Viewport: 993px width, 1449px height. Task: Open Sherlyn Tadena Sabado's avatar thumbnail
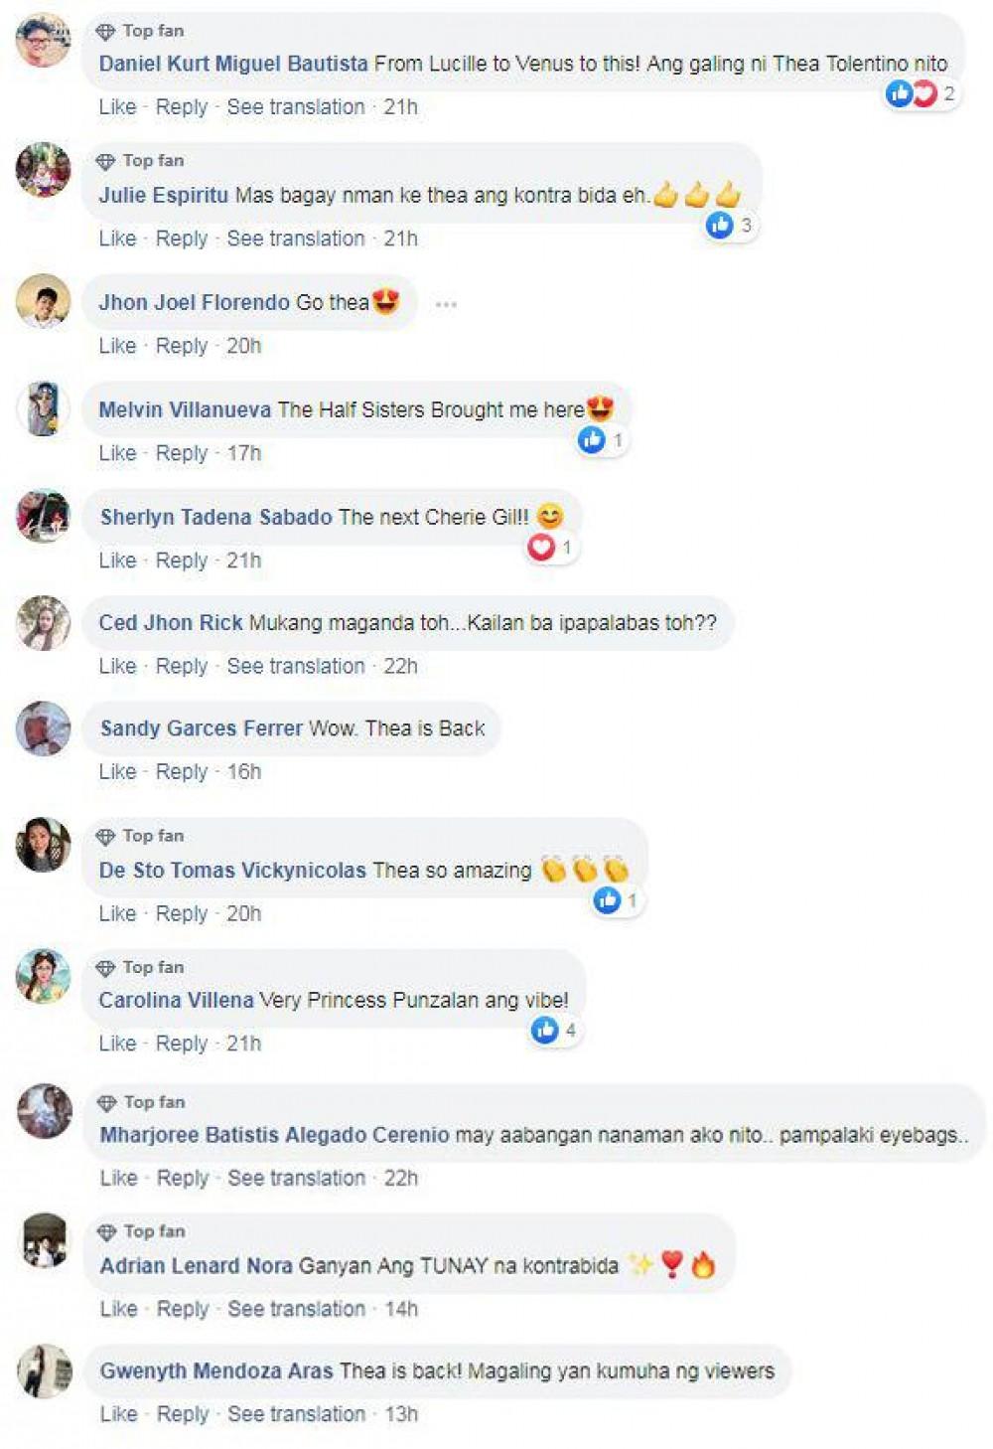tap(44, 516)
